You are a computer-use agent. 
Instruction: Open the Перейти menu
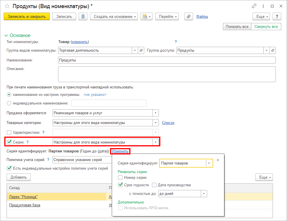tap(167, 16)
